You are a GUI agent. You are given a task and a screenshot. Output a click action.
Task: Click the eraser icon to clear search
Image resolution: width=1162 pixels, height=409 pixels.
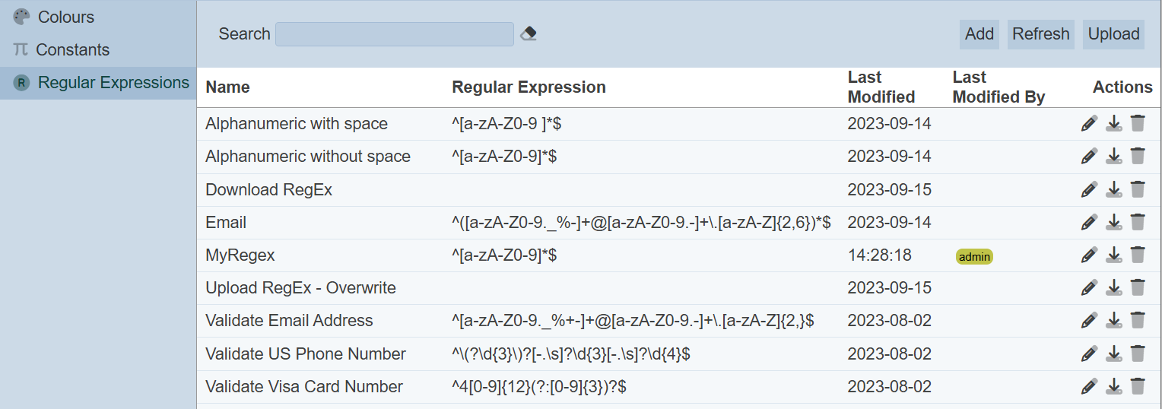(529, 34)
